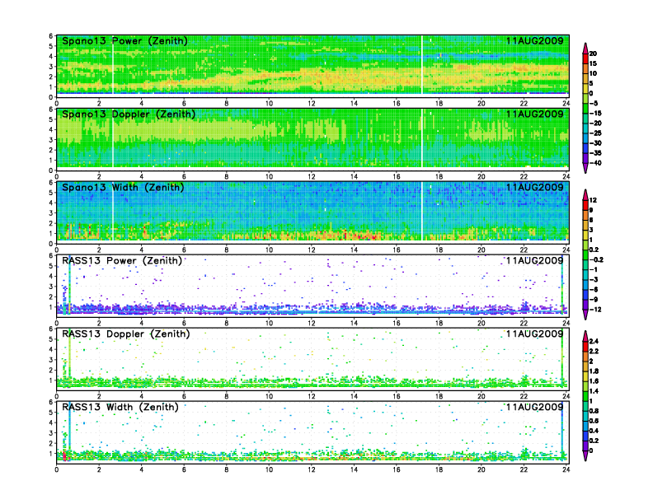Click the hour 18 tick below RASS13 Doppler panel
This screenshot has width=653, height=504.
(439, 396)
